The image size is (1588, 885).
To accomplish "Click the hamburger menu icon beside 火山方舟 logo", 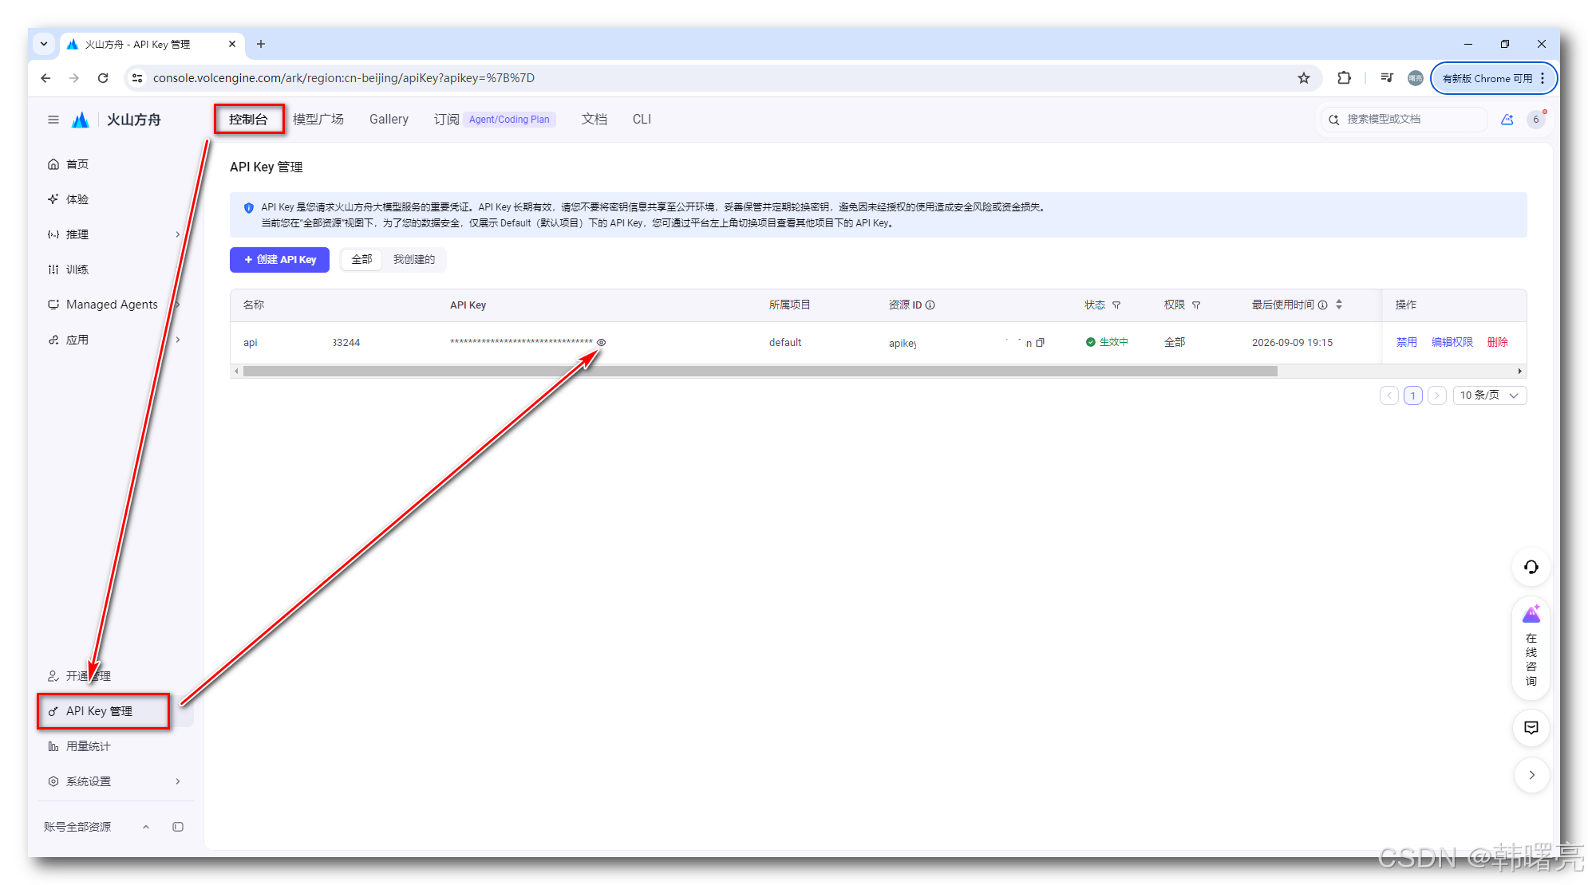I will pos(53,120).
